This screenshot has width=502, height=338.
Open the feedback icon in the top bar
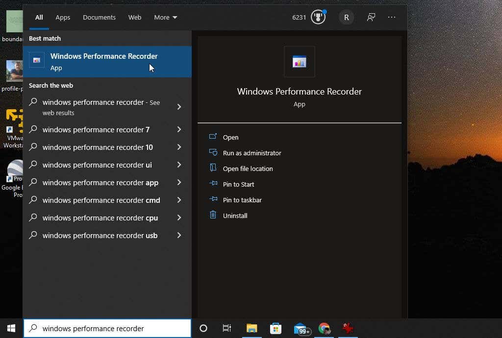[x=371, y=17]
